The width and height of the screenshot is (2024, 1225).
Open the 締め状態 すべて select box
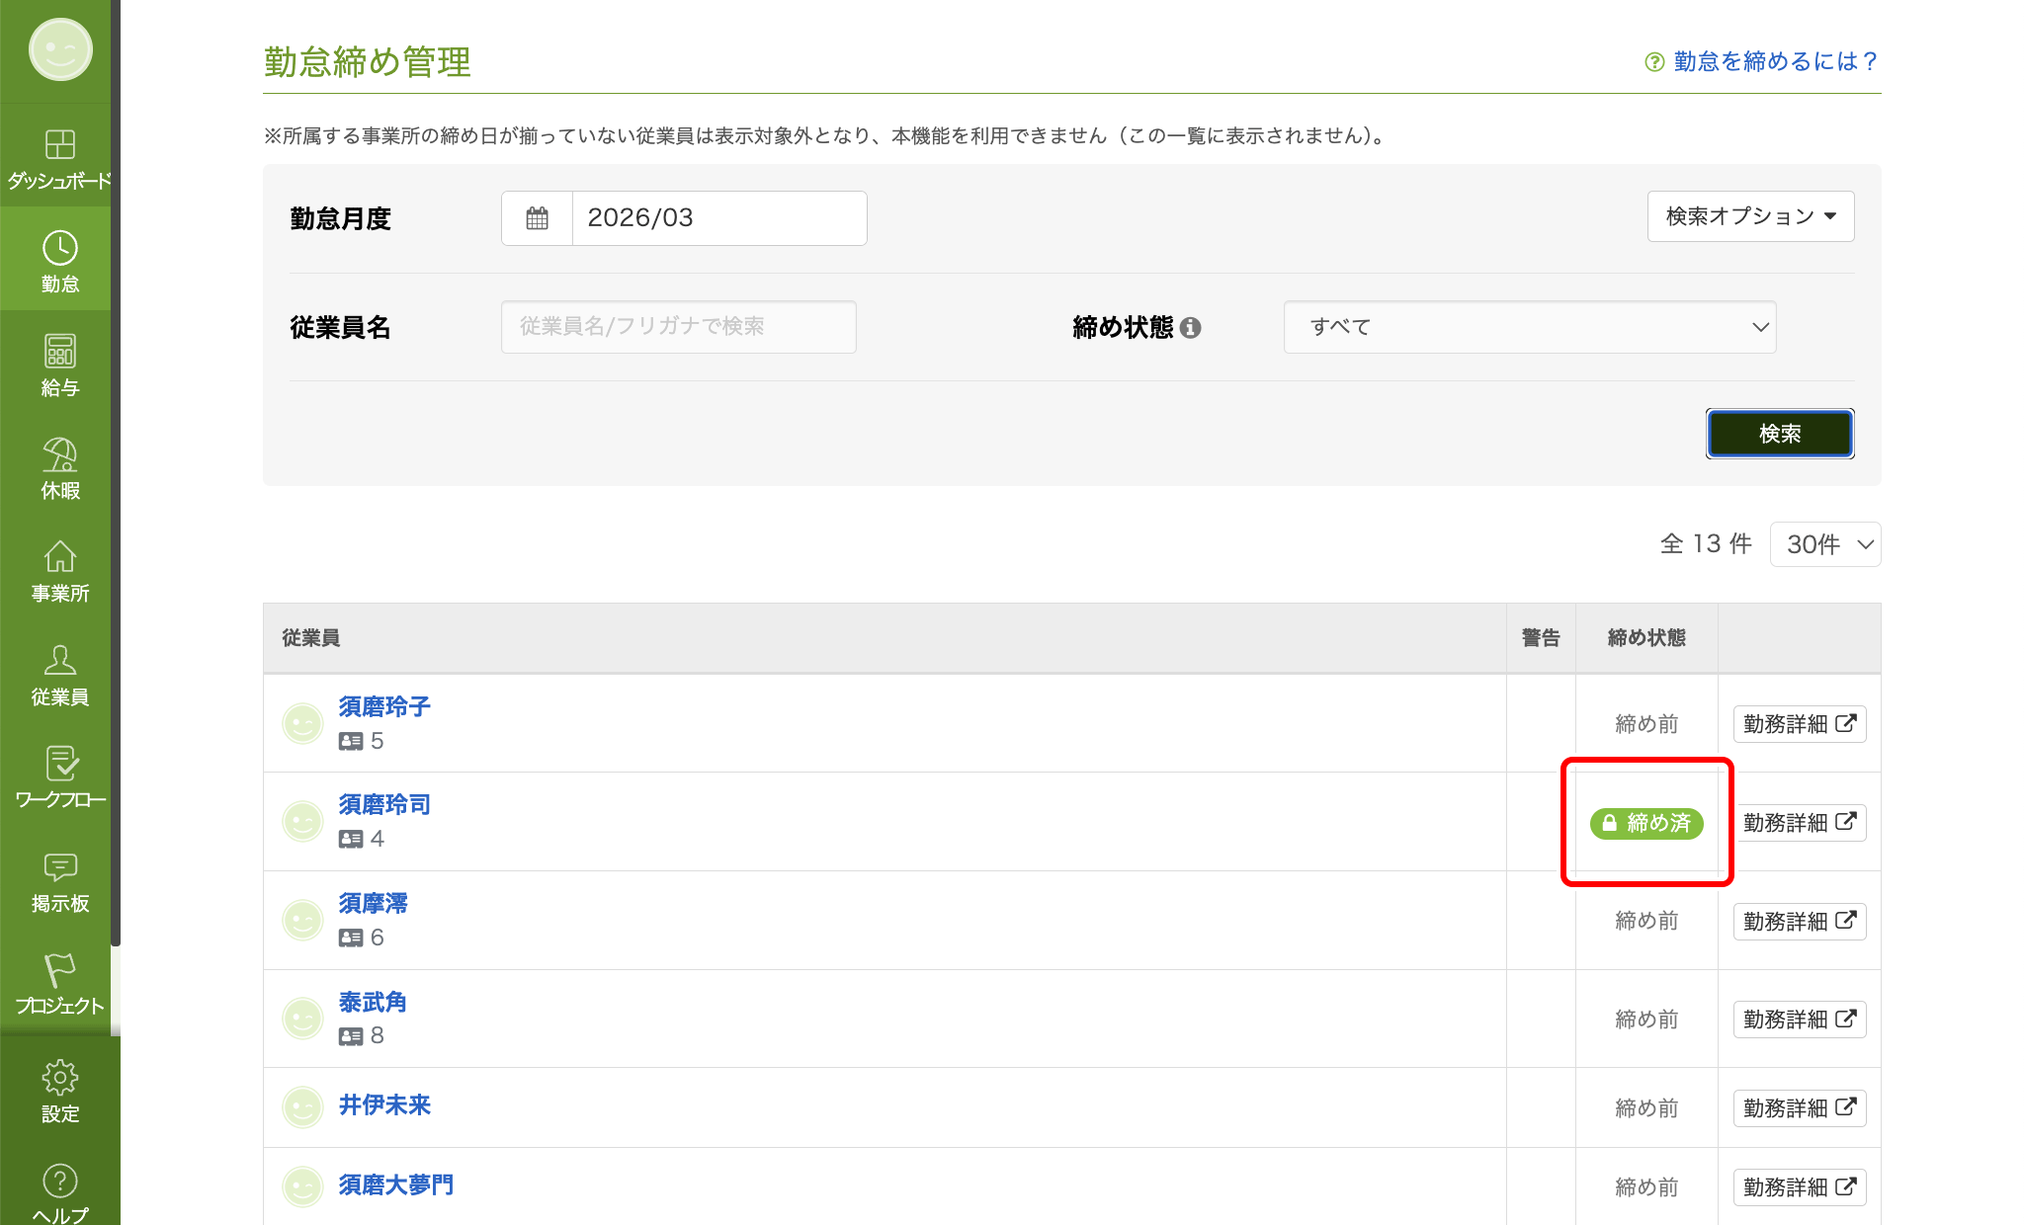coord(1529,327)
